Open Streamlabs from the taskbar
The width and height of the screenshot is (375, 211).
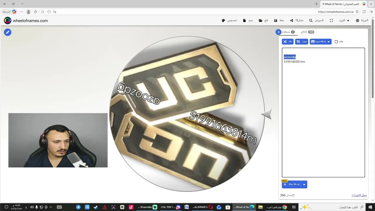point(148,207)
